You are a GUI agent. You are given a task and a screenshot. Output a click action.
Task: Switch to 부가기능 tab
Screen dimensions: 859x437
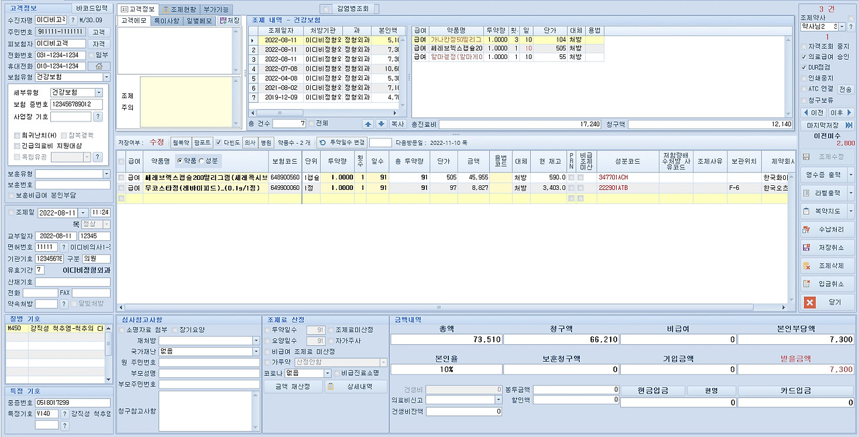216,9
